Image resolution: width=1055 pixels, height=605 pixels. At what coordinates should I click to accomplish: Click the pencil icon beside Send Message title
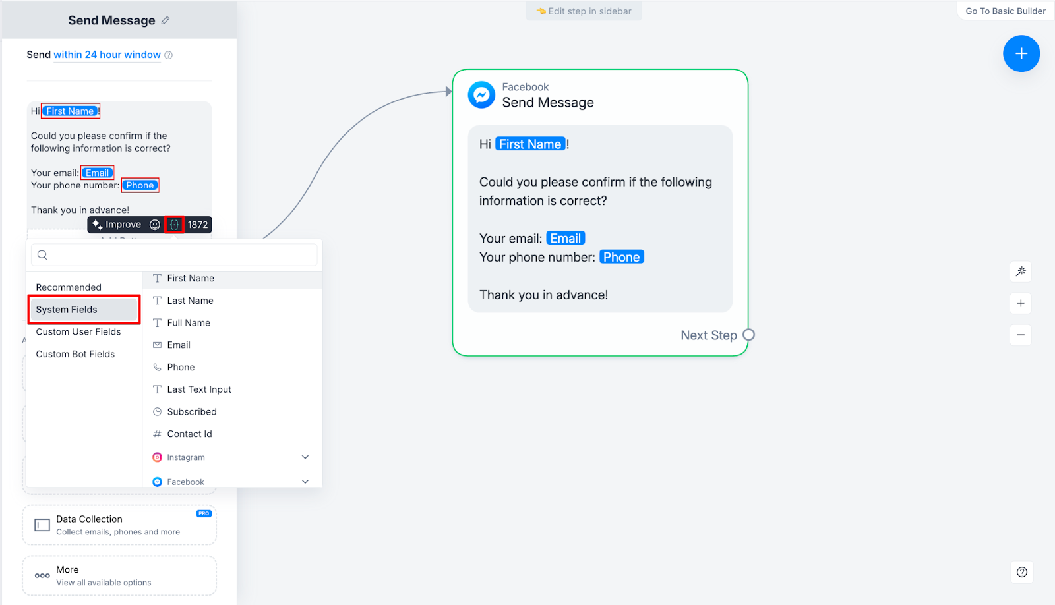166,20
